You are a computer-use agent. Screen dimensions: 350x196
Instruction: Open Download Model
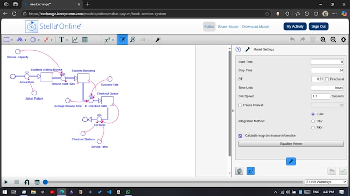point(256,27)
